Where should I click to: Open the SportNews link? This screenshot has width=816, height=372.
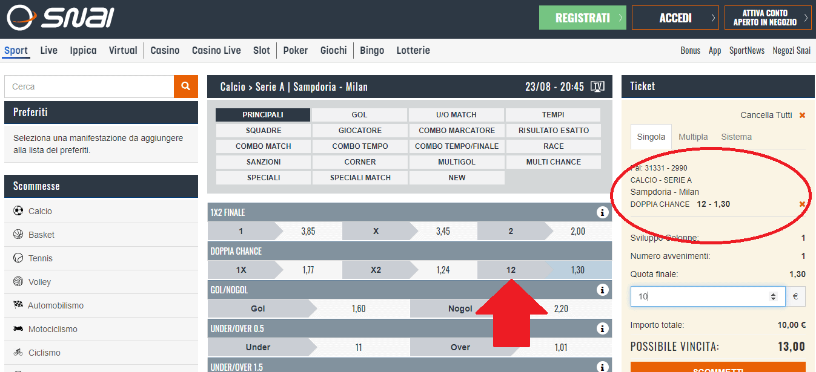(747, 51)
